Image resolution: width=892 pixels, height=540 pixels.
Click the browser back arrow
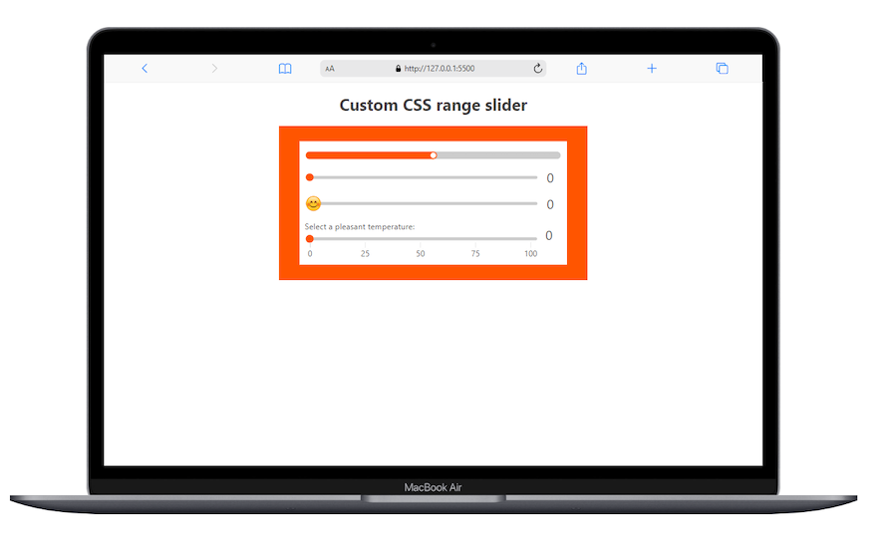tap(145, 69)
